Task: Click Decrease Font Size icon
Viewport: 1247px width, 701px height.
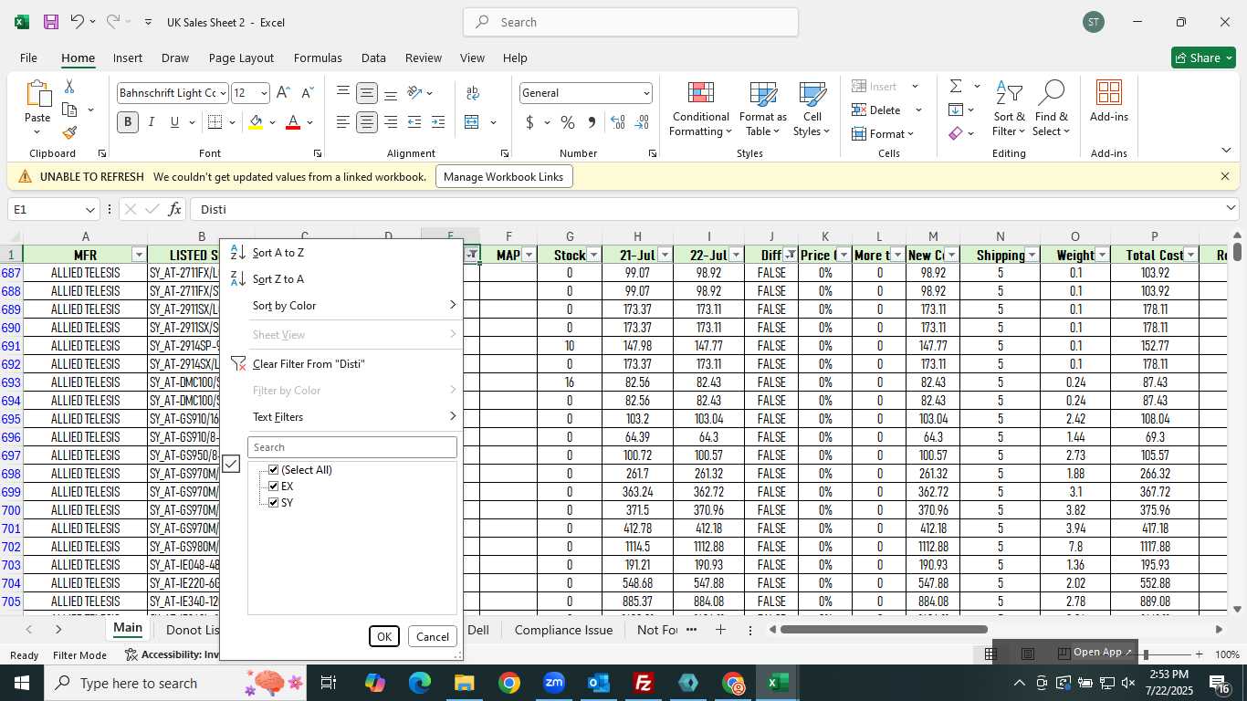Action: (307, 93)
